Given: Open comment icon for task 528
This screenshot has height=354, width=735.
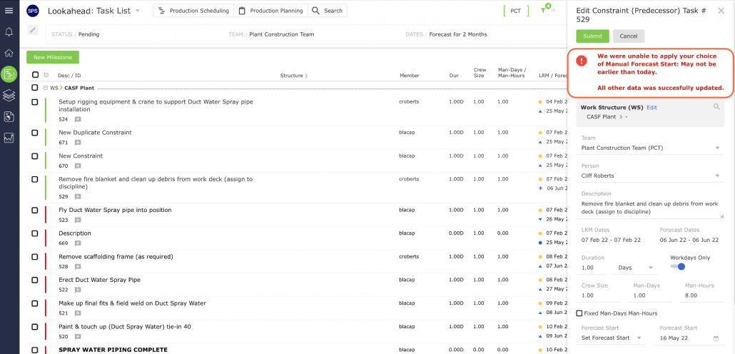Looking at the screenshot, I should (78, 267).
